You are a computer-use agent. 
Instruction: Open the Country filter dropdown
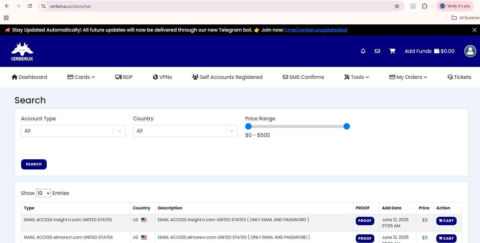[x=185, y=131]
